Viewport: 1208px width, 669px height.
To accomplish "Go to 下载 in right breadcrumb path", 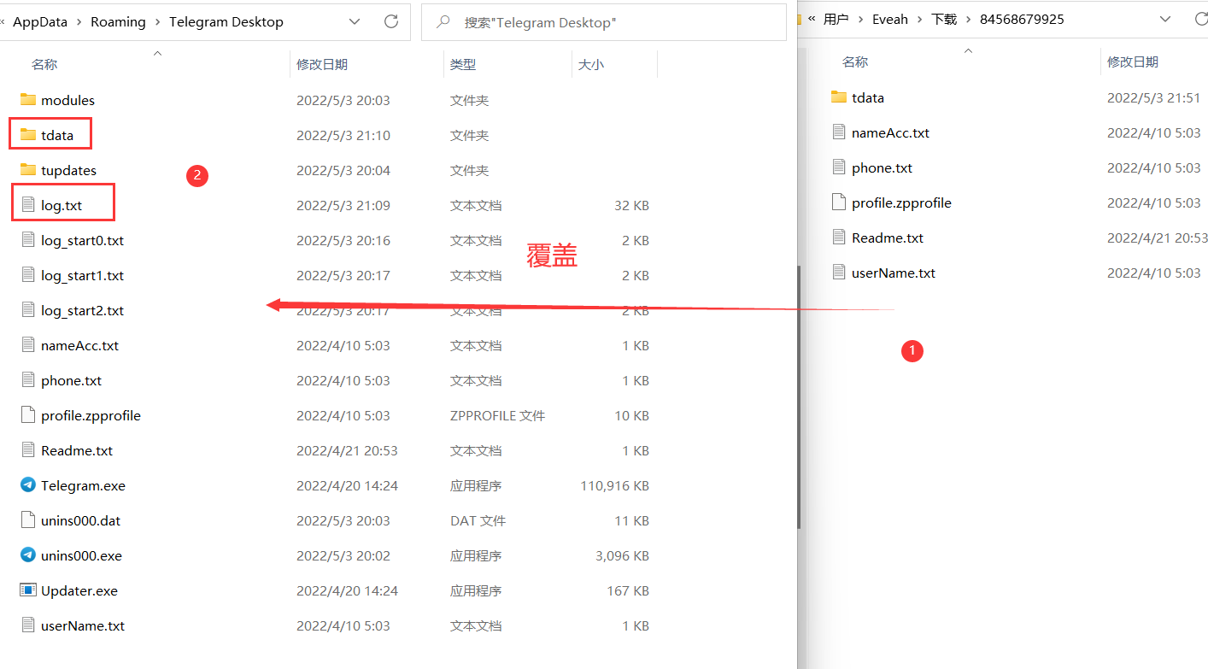I will tap(944, 19).
